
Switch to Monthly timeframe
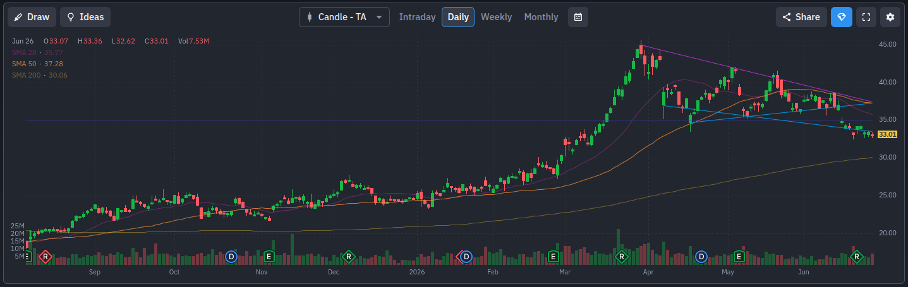pyautogui.click(x=541, y=17)
